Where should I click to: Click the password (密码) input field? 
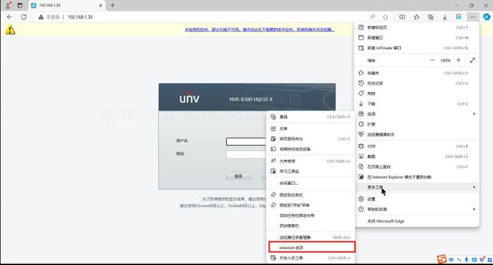click(x=246, y=154)
